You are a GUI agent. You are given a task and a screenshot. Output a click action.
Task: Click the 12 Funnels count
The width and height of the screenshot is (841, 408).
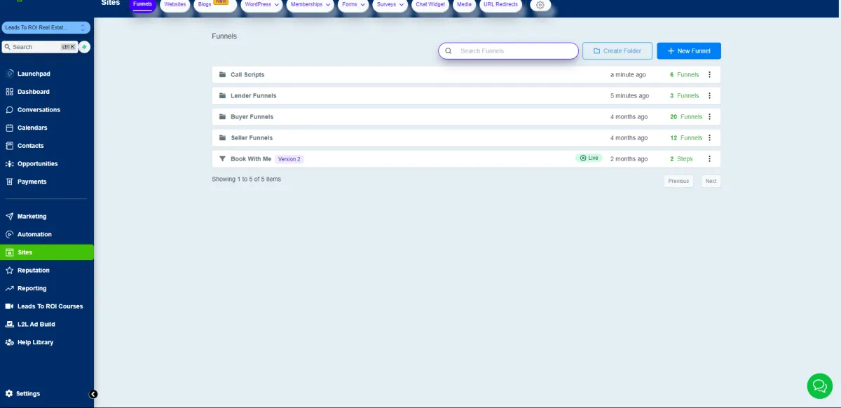[x=686, y=138]
